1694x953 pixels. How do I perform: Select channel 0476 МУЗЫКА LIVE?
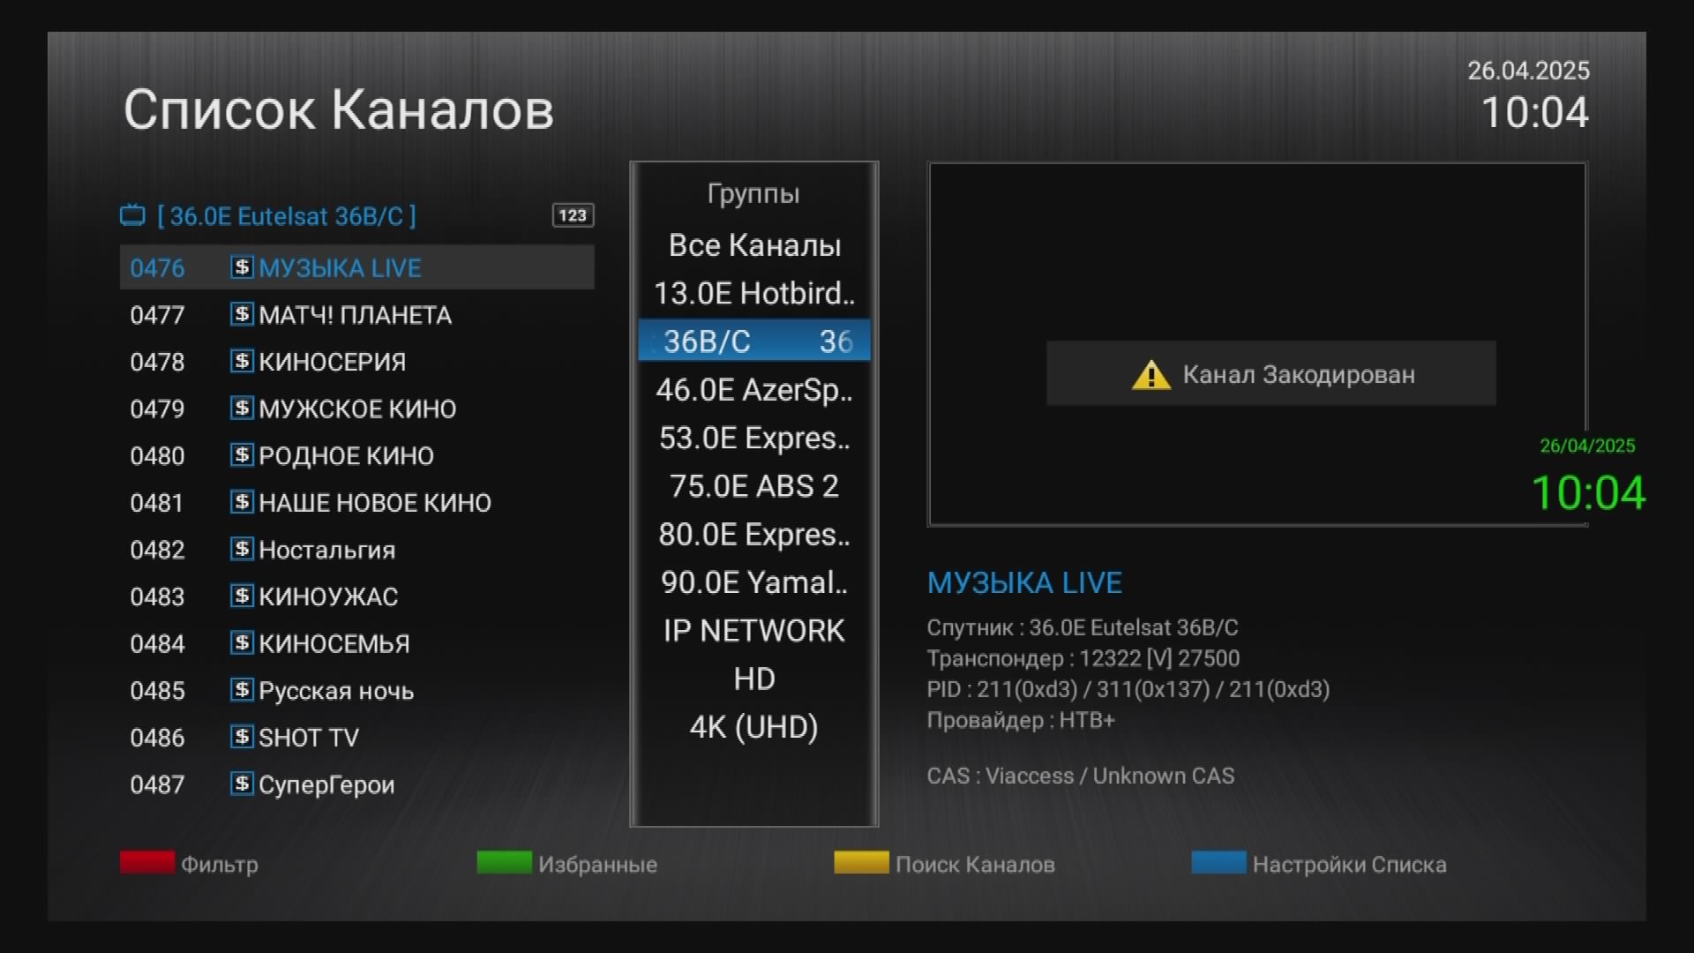click(x=356, y=267)
